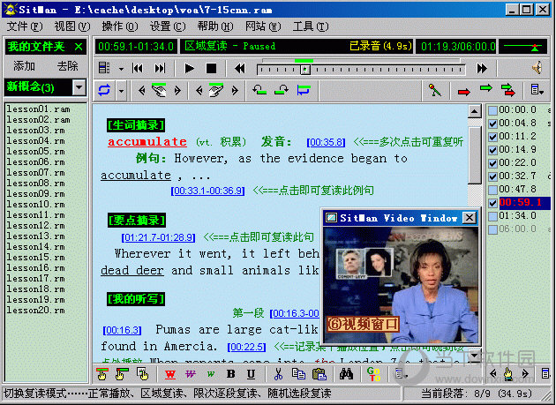
Task: Apply underline with the U button
Action: click(x=251, y=374)
